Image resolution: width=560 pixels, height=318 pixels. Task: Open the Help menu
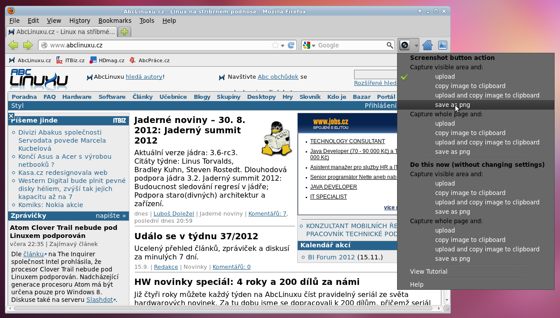point(169,21)
